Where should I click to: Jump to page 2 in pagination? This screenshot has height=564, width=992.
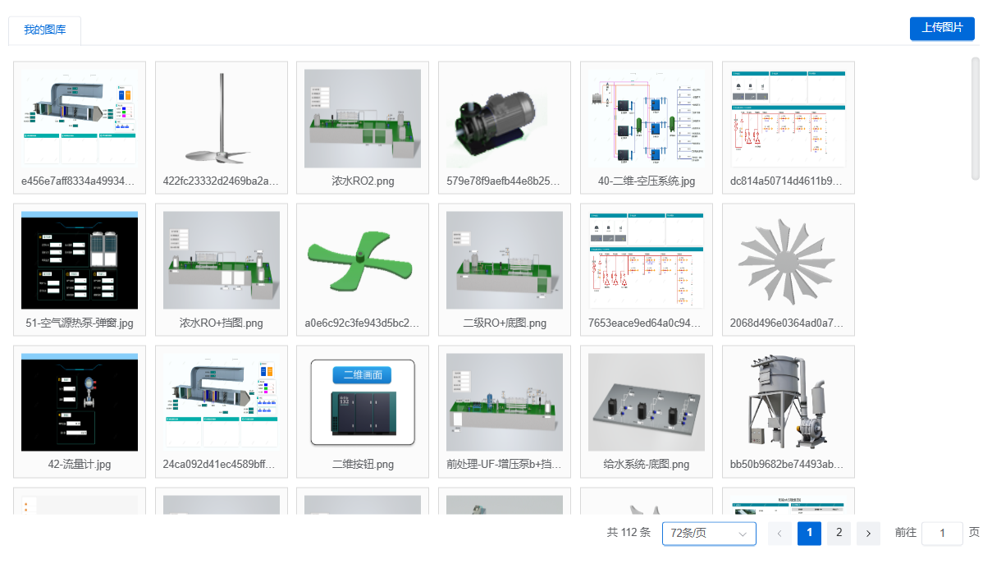[839, 534]
